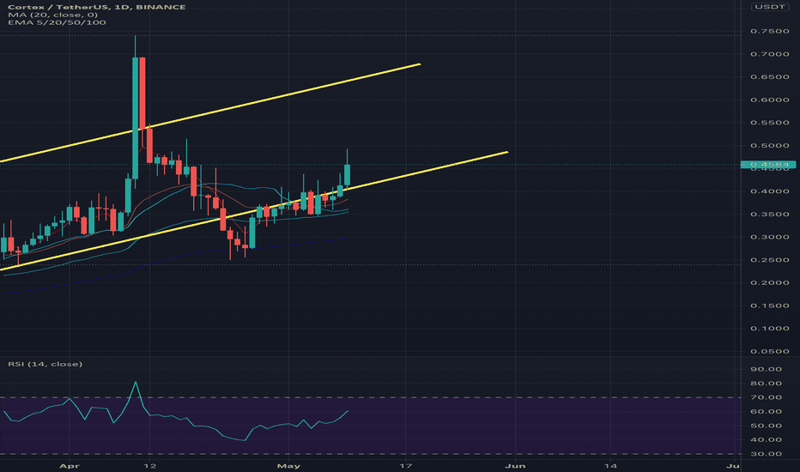Click the 0.7500 price axis label
Screen dimensions: 800x472
coord(769,31)
